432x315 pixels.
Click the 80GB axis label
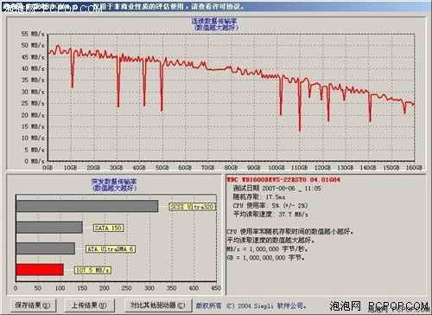point(231,168)
